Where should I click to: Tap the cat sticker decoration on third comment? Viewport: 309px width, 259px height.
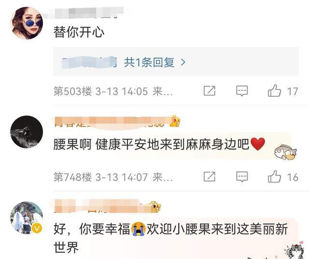point(295,250)
